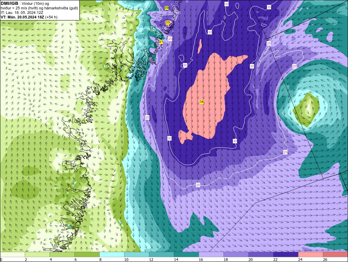348x262 pixels.
Task: Click the small pink patch around the 33 label
Action: [x=168, y=24]
